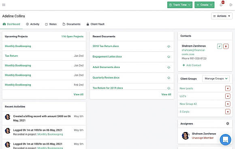Viewport: 235px width, 149px height.
Task: Open the LLC's group
Action: (x=183, y=96)
